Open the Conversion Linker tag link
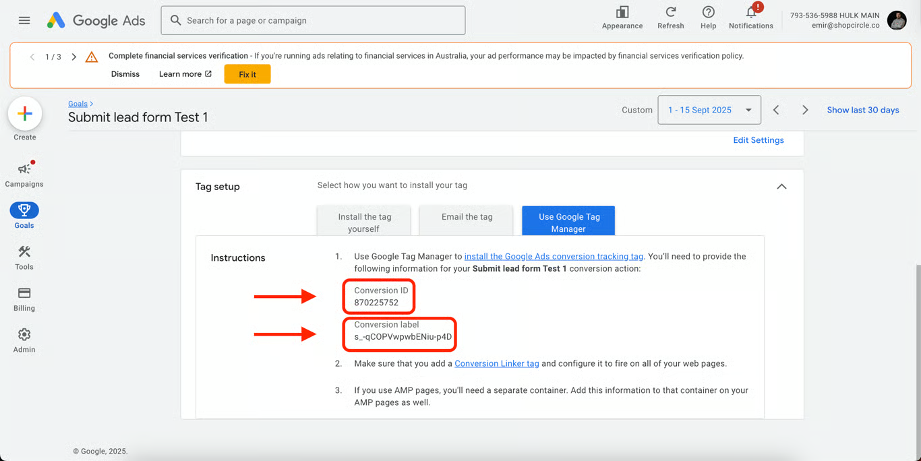This screenshot has height=461, width=921. (x=497, y=363)
